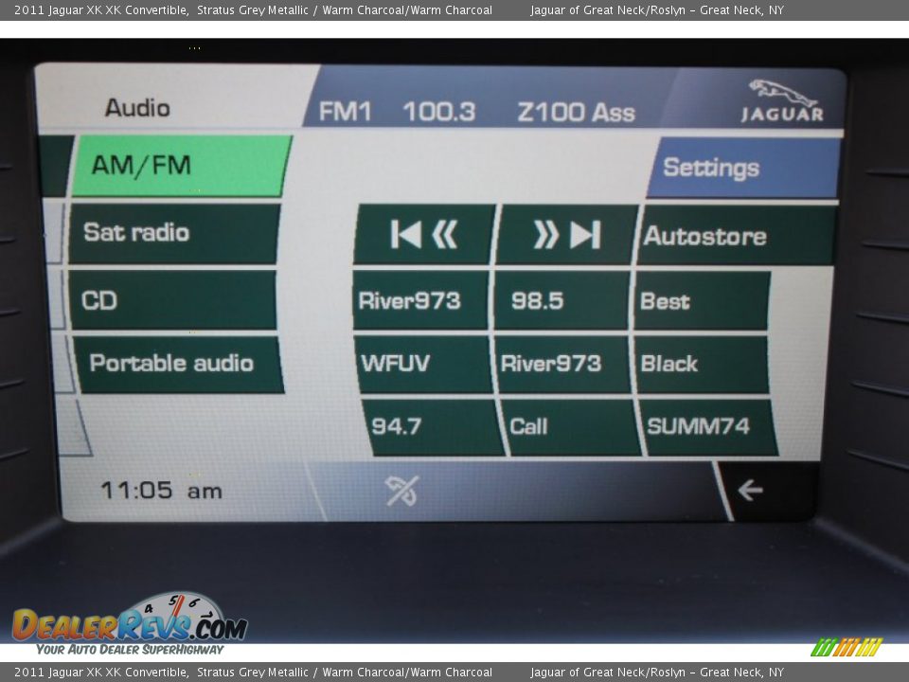Open Portable audio source

click(x=179, y=364)
